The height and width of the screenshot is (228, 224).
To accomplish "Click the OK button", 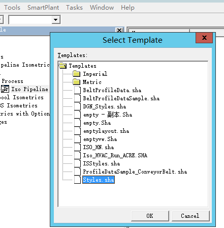I will point(150,216).
